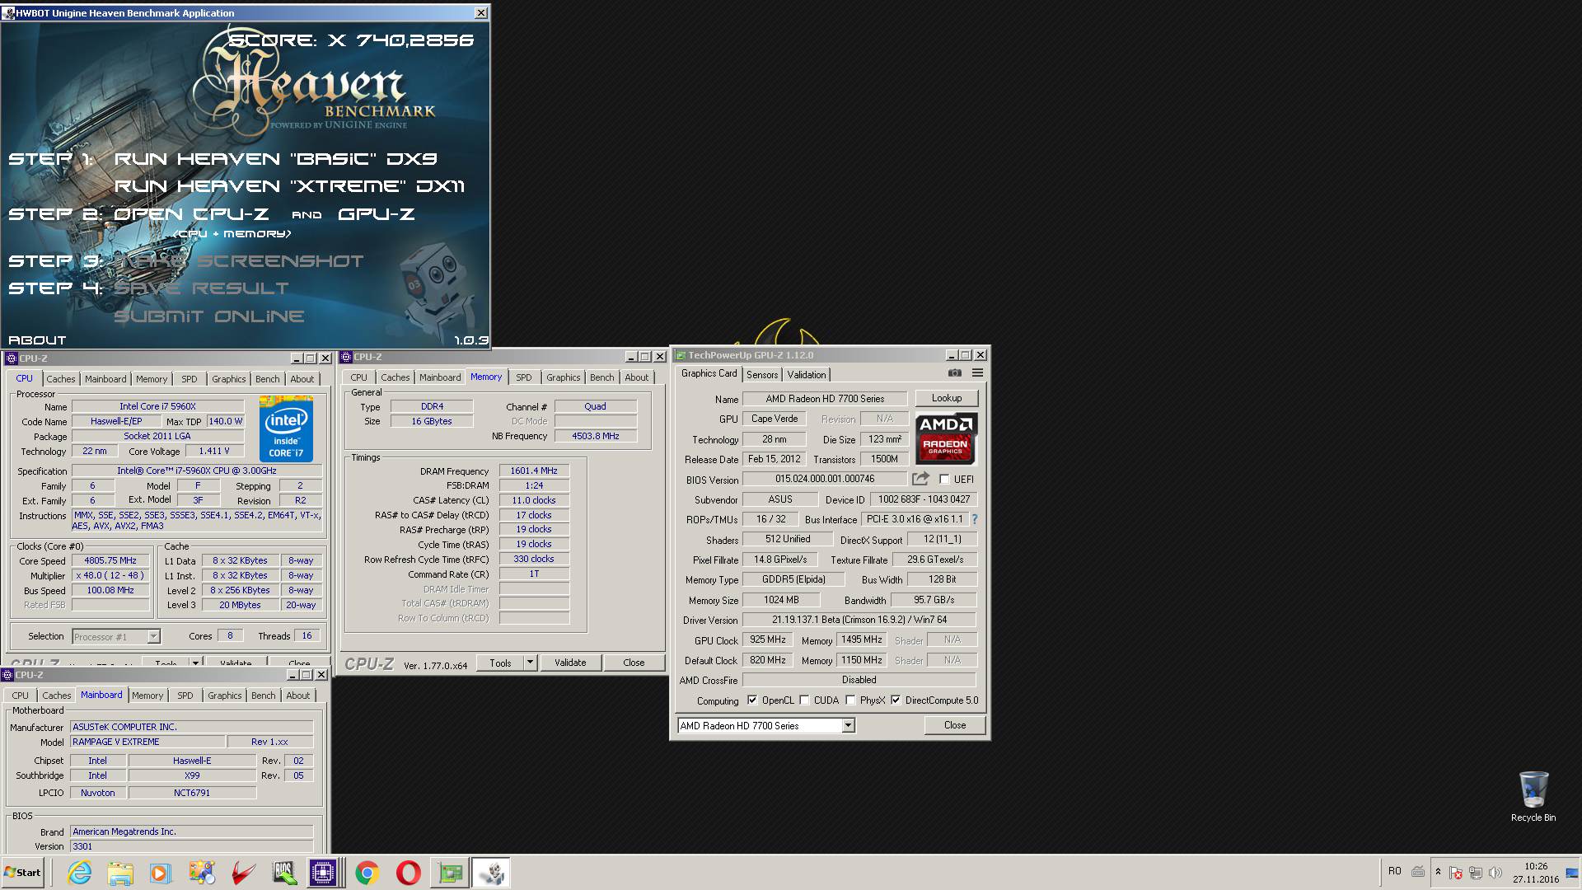Click SAVE RESULT in Heaven app
This screenshot has height=890, width=1582.
[201, 288]
